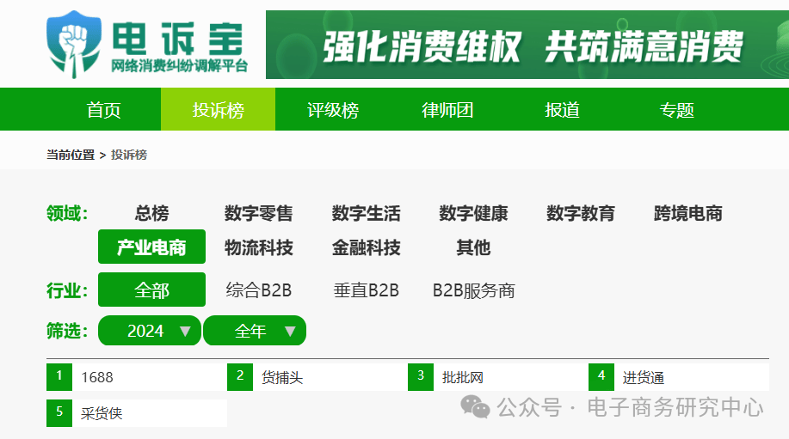
Task: Open the 报道 nav item
Action: [x=562, y=109]
